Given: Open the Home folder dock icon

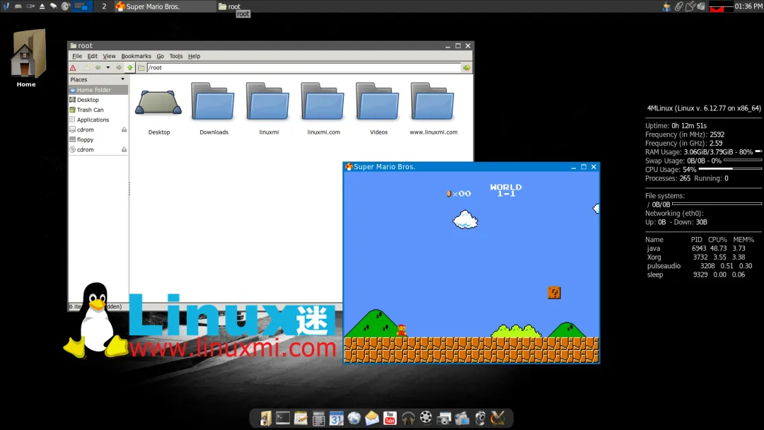Looking at the screenshot, I should [x=265, y=418].
